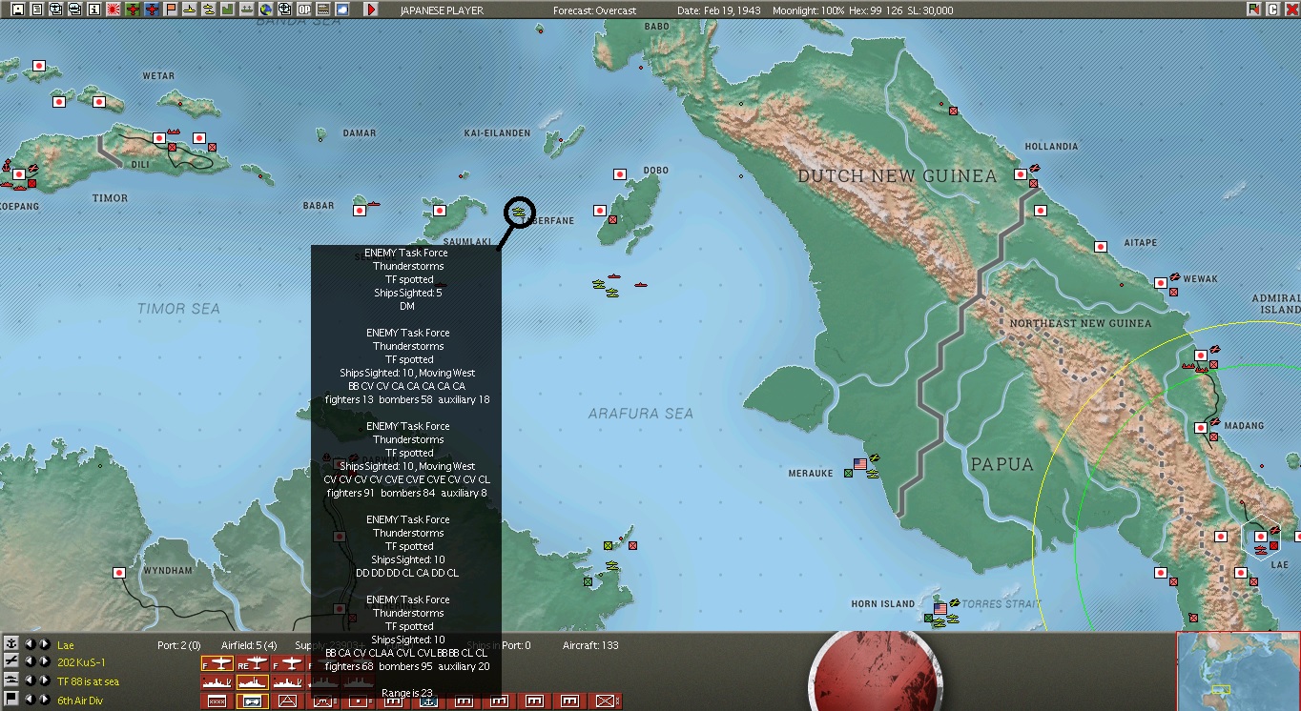Select the 'xxxx' headquarters unit button
This screenshot has height=711, width=1301.
[217, 701]
